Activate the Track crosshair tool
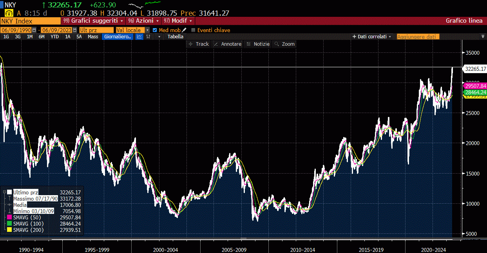This screenshot has height=253, width=487. tap(199, 44)
